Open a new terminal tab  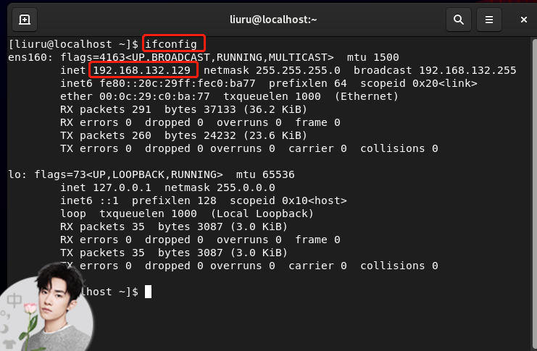[25, 20]
